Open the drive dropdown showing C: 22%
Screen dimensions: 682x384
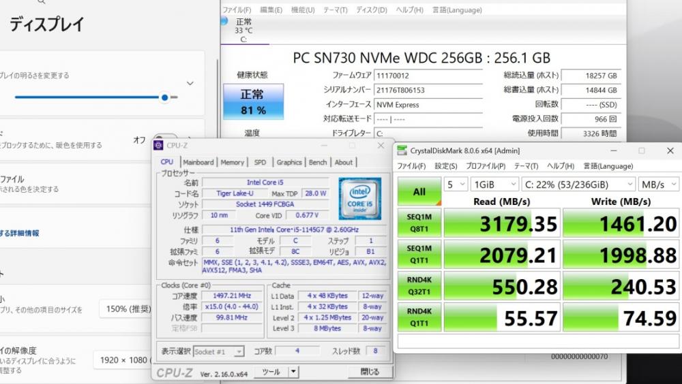(x=578, y=185)
